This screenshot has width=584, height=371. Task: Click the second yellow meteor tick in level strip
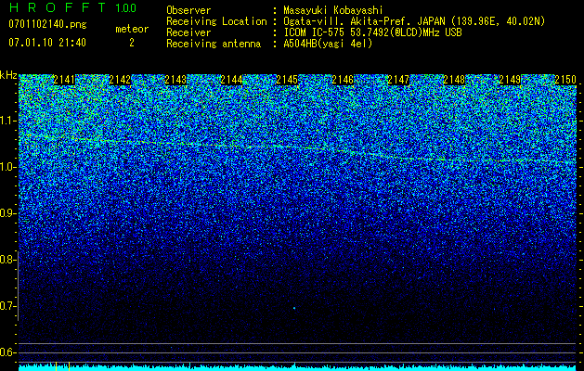pos(69,366)
